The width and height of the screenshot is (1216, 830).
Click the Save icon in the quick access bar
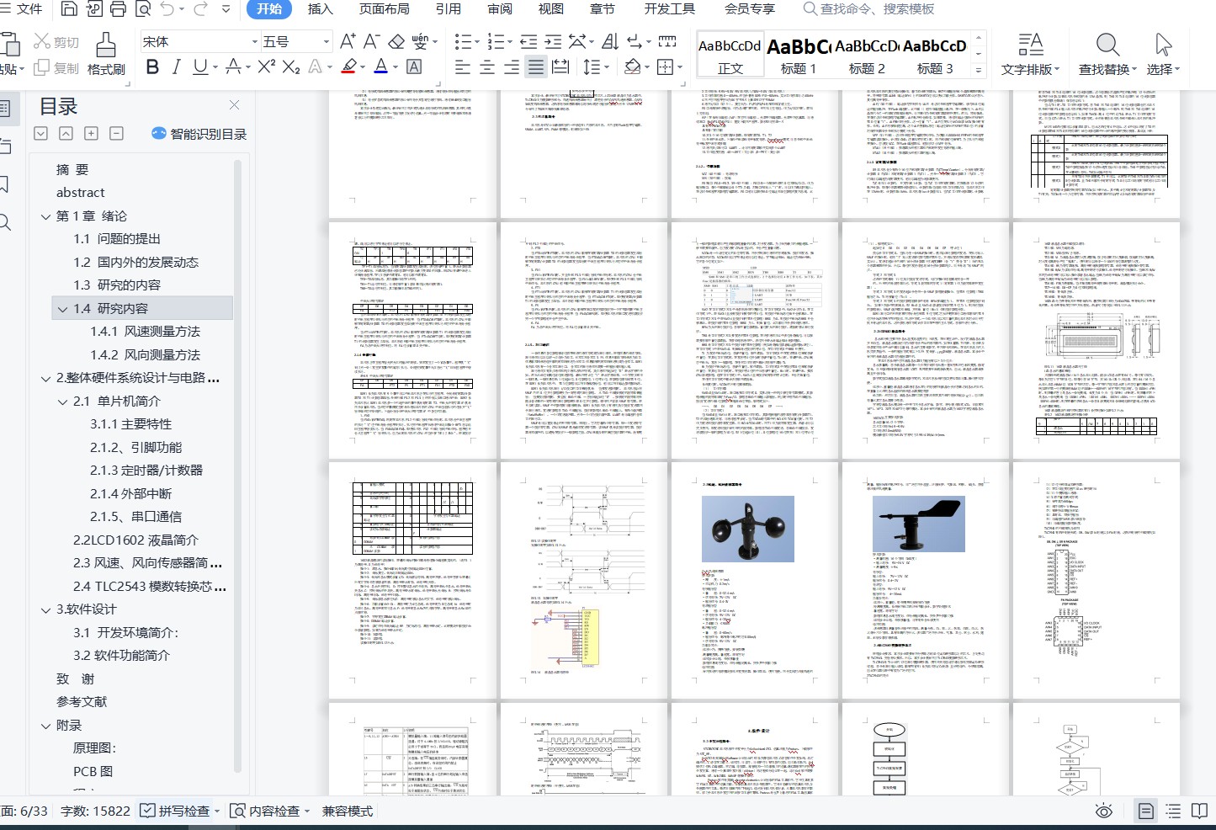70,9
